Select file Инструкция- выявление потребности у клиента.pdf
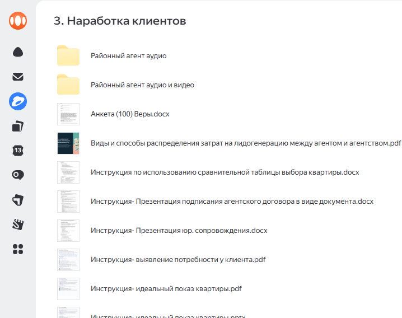402x318 pixels. click(178, 260)
